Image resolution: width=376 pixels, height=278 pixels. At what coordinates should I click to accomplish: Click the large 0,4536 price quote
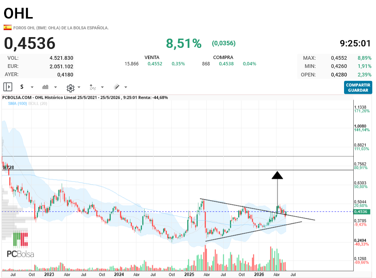coord(30,43)
